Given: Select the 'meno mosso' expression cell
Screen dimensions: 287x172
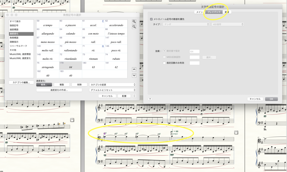Looking at the screenshot, I should pos(48,41).
